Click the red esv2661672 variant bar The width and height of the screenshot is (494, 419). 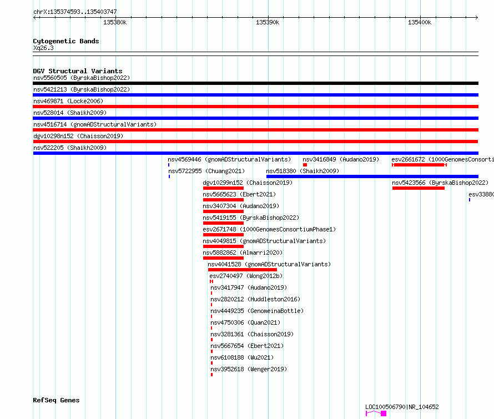[419, 165]
